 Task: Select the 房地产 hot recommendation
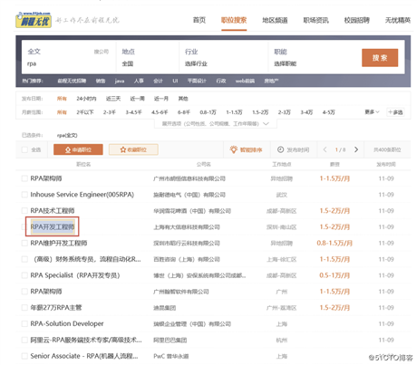point(271,81)
